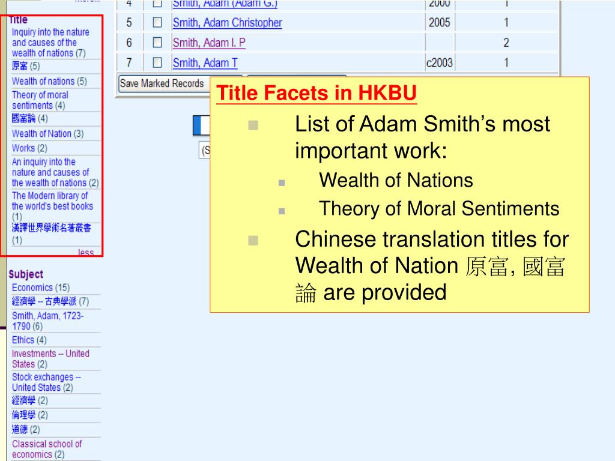The image size is (615, 461).
Task: Select The Modern library of the world's best books
Action: click(x=52, y=206)
